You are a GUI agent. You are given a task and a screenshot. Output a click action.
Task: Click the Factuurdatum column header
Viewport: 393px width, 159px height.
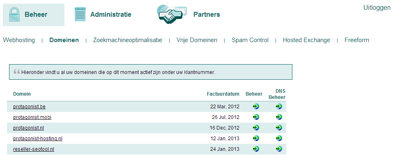223,94
